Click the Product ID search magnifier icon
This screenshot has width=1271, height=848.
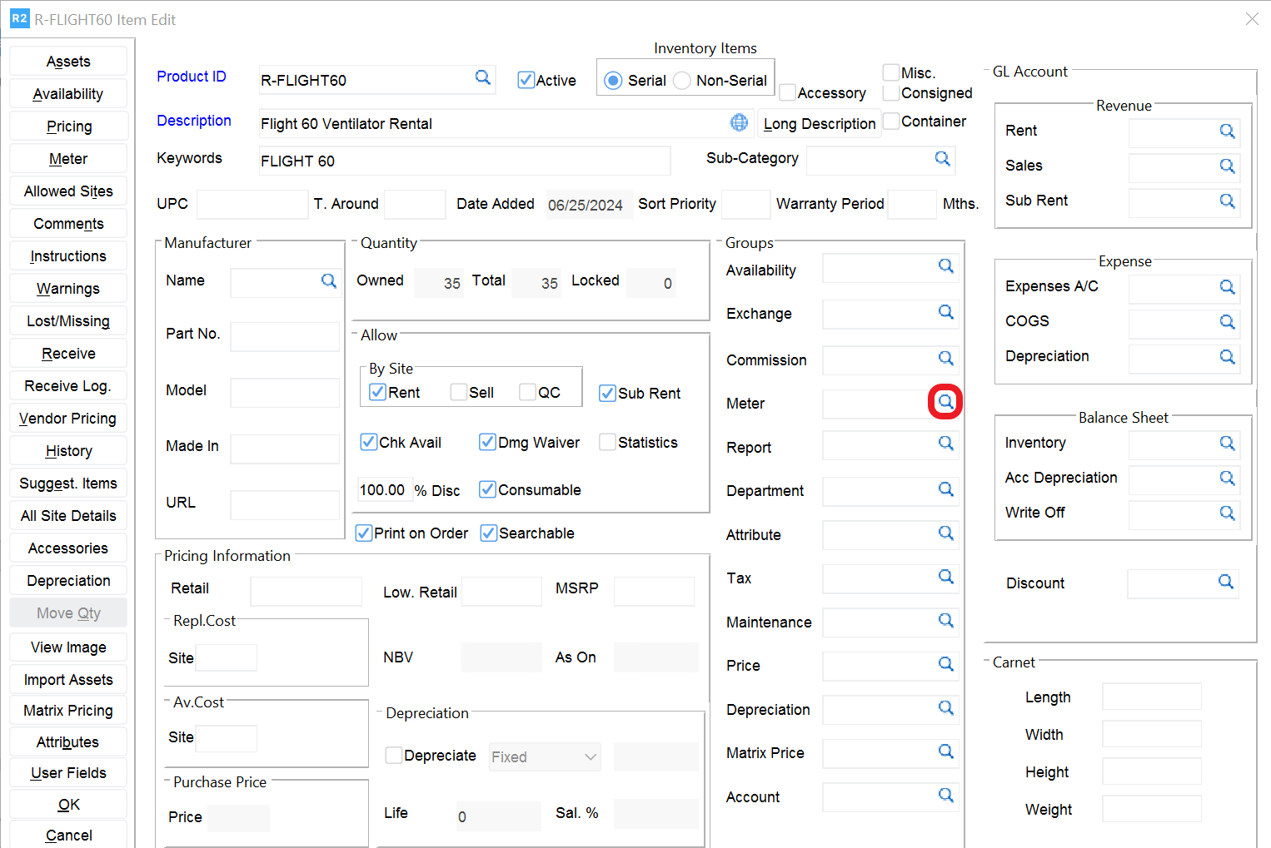point(482,77)
